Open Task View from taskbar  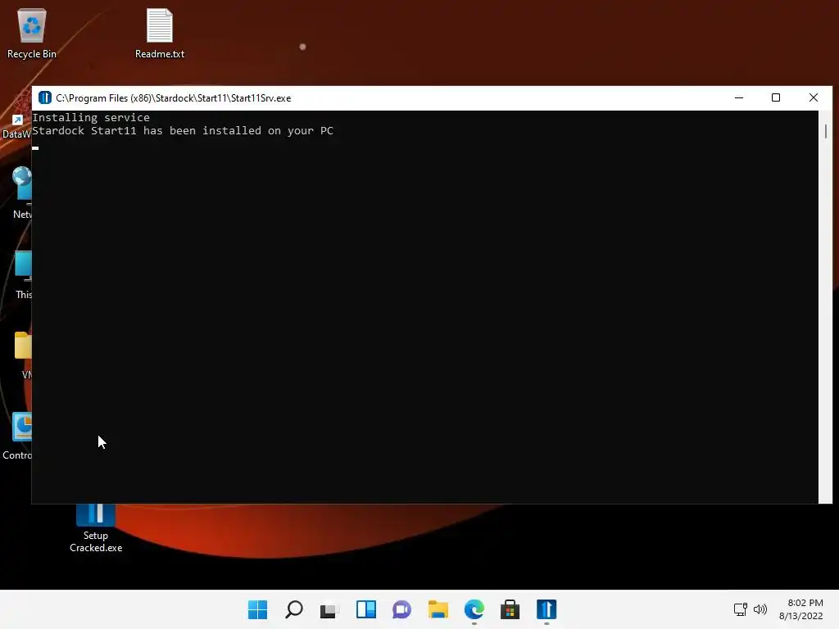pos(329,609)
